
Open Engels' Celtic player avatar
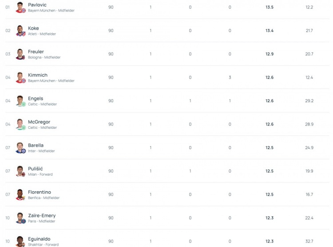(x=20, y=101)
